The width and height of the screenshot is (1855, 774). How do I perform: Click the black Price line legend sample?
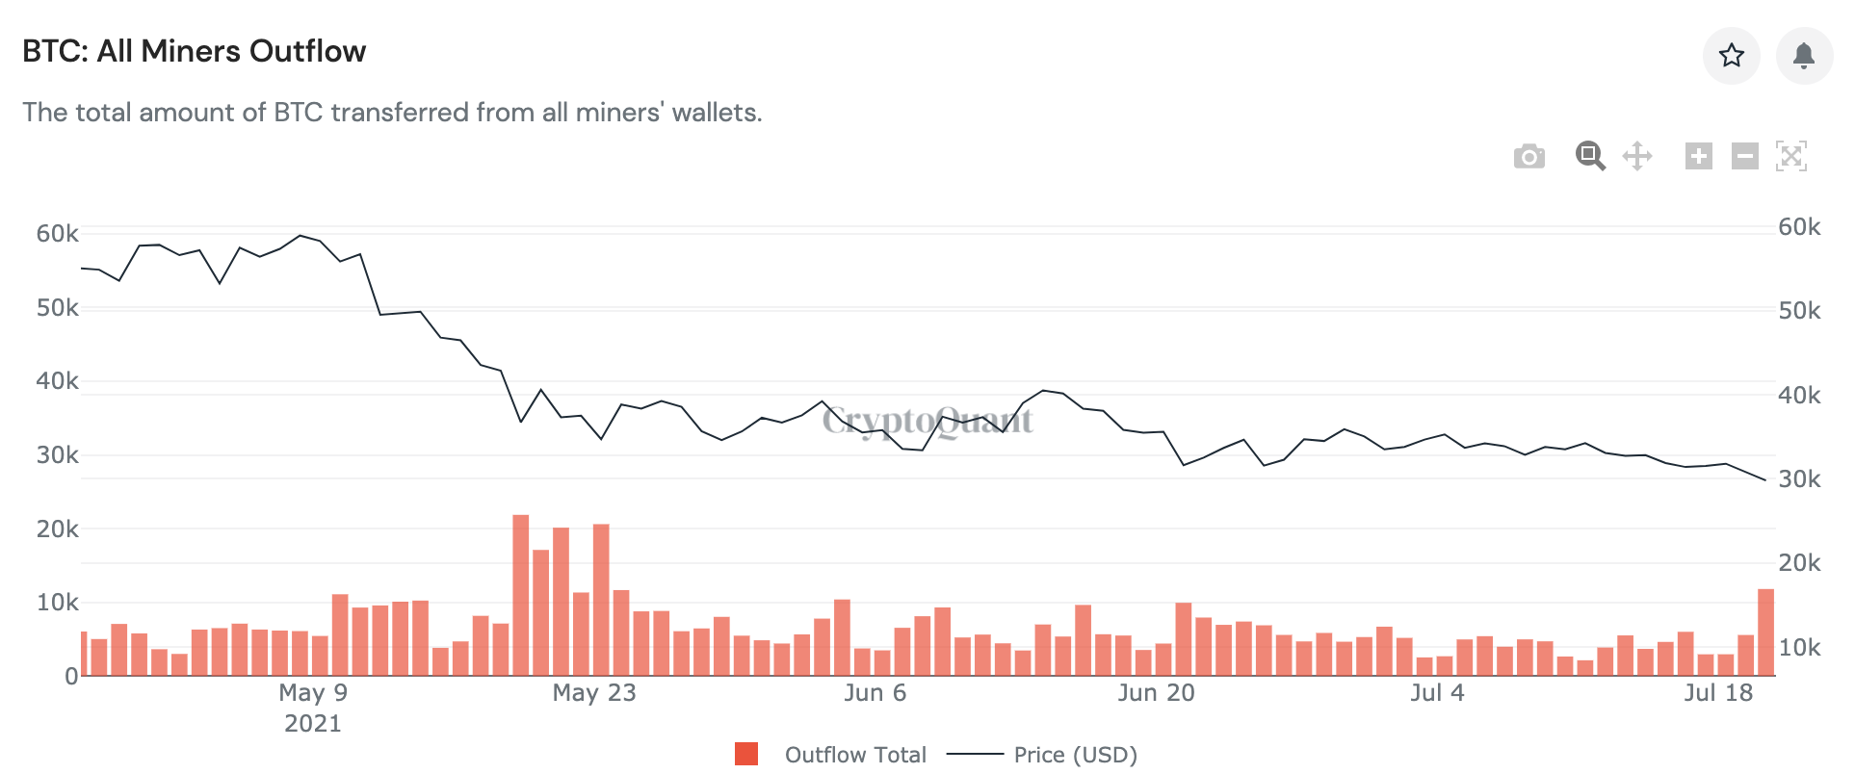pyautogui.click(x=975, y=755)
